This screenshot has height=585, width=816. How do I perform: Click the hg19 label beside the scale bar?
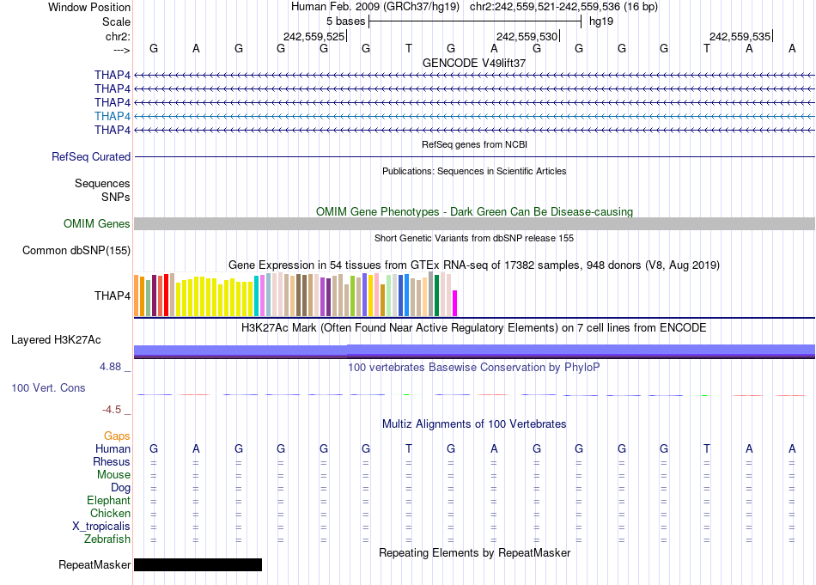tap(601, 21)
